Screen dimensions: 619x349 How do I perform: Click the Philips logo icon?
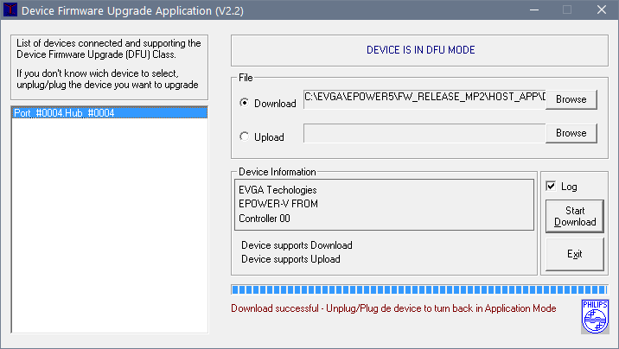tap(595, 317)
